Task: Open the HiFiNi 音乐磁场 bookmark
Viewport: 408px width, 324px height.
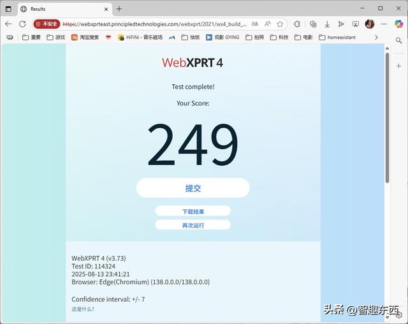Action: point(140,38)
